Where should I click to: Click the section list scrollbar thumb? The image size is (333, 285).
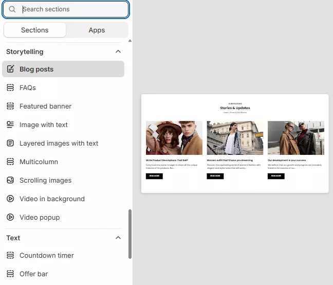click(x=130, y=234)
